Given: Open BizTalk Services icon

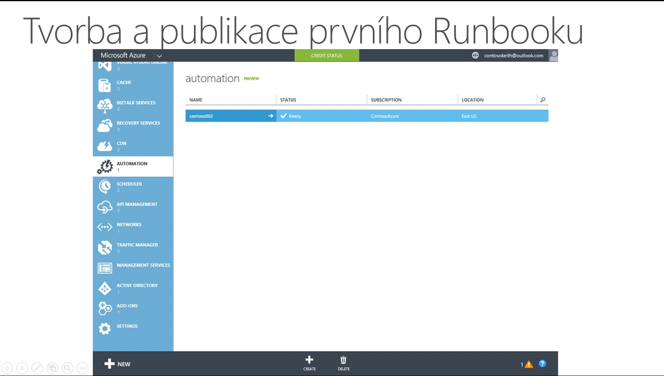Looking at the screenshot, I should 105,106.
